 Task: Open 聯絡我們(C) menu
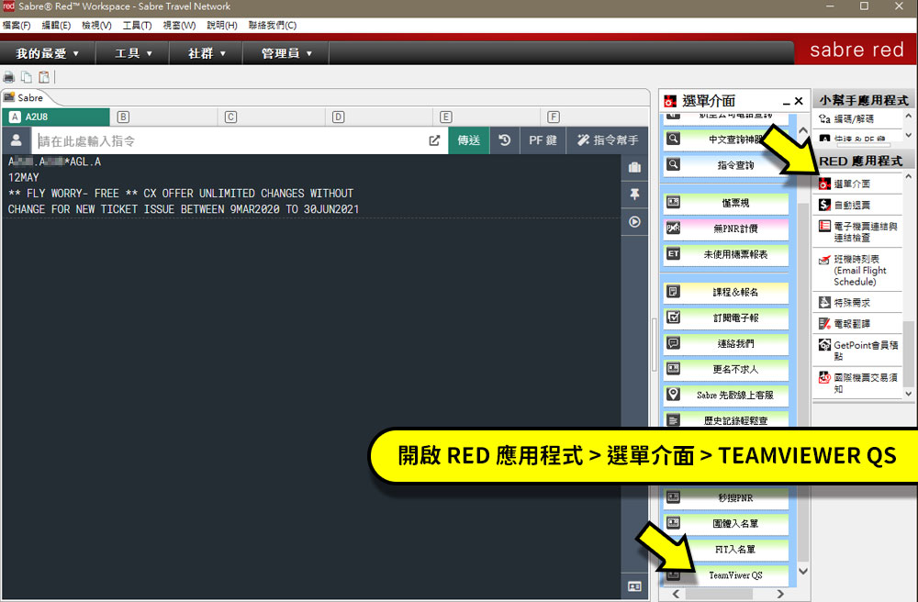pyautogui.click(x=273, y=25)
